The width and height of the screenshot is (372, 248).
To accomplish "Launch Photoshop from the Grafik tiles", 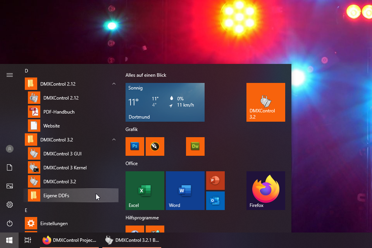I will pyautogui.click(x=135, y=146).
